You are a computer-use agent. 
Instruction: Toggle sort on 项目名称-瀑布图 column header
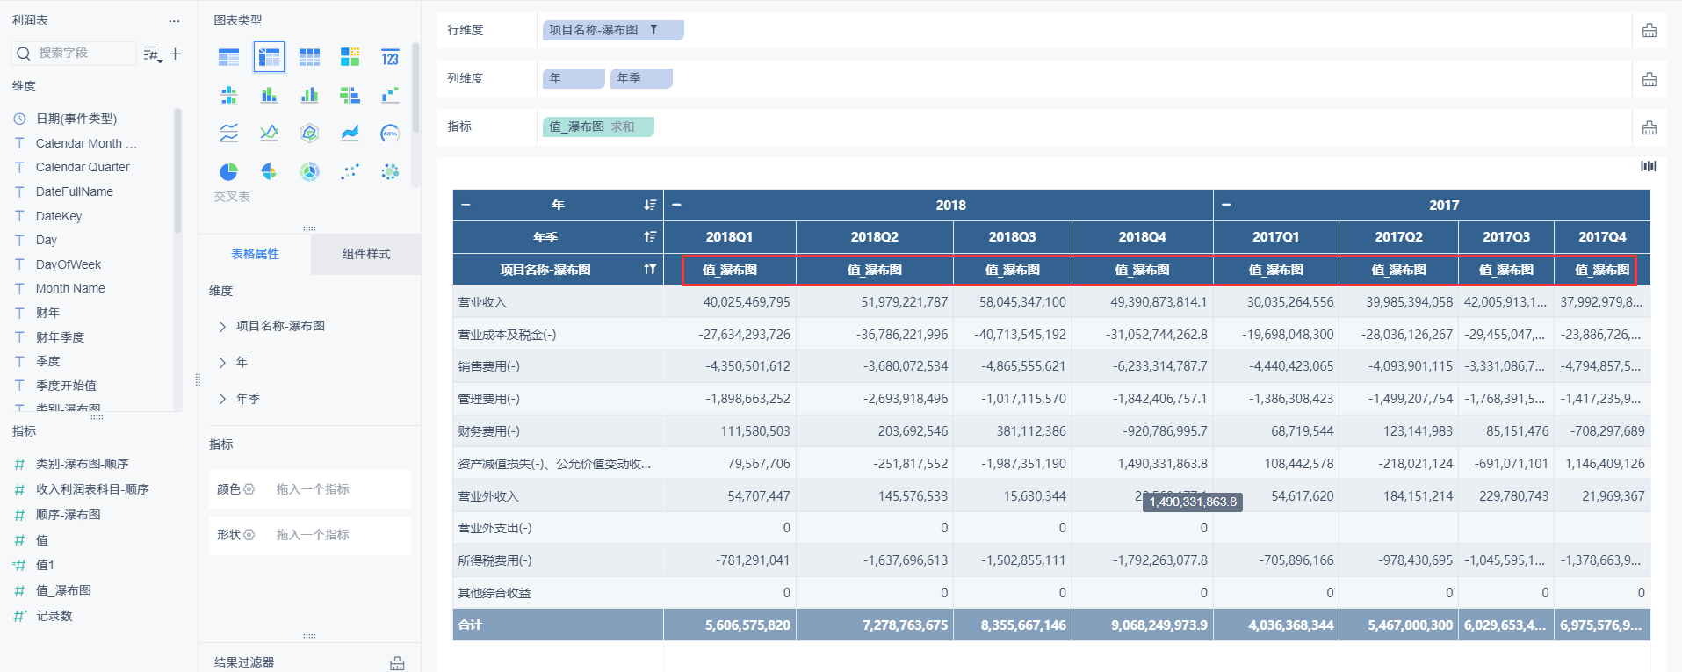tap(650, 270)
